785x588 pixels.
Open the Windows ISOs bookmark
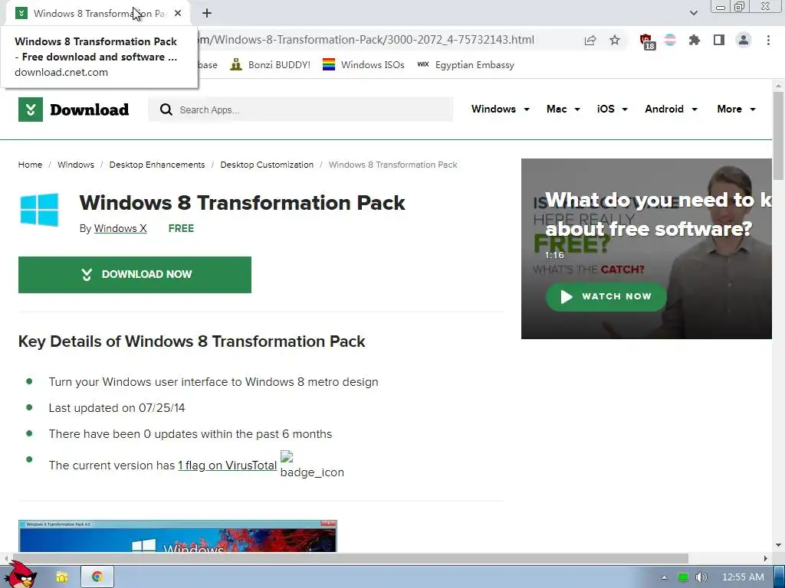tap(363, 65)
